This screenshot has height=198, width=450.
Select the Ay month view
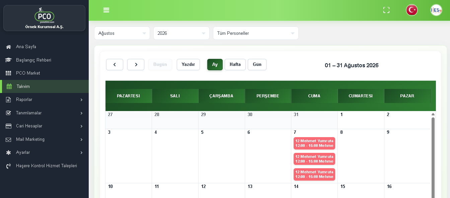click(x=215, y=65)
